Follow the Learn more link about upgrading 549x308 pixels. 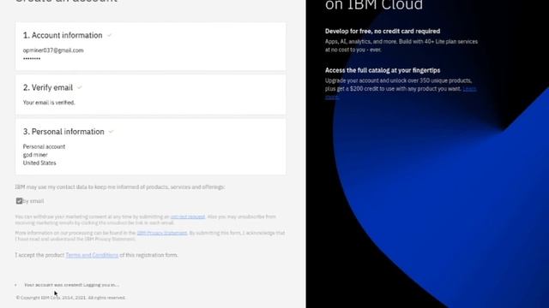tap(469, 89)
